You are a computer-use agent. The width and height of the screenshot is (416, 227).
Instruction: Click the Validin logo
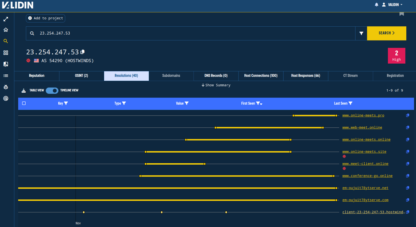[x=17, y=5]
